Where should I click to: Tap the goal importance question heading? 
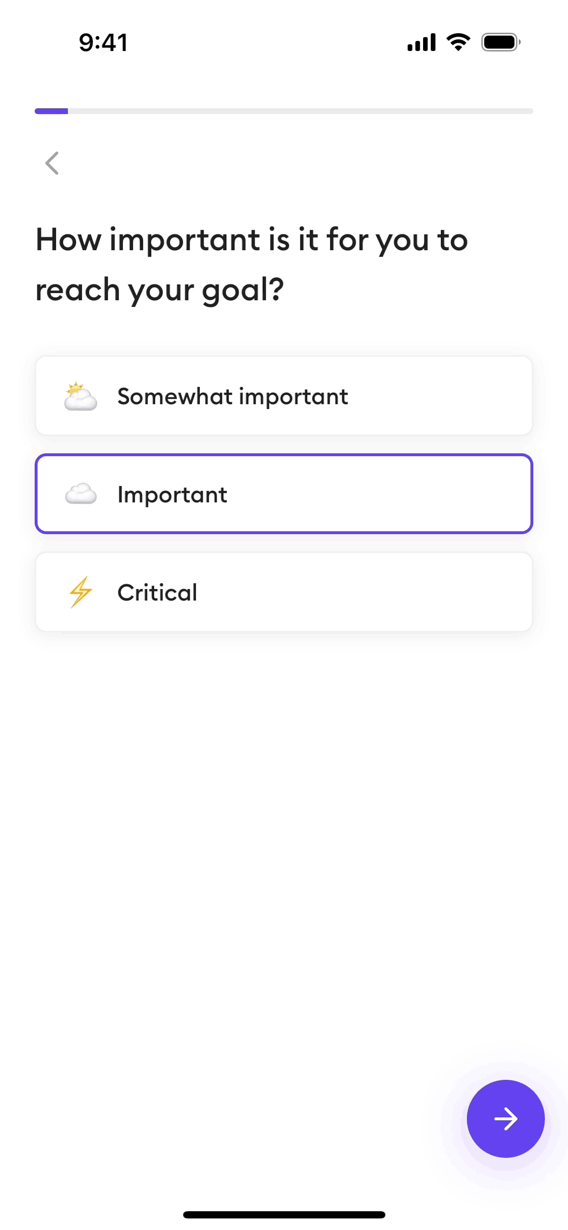[x=252, y=265]
